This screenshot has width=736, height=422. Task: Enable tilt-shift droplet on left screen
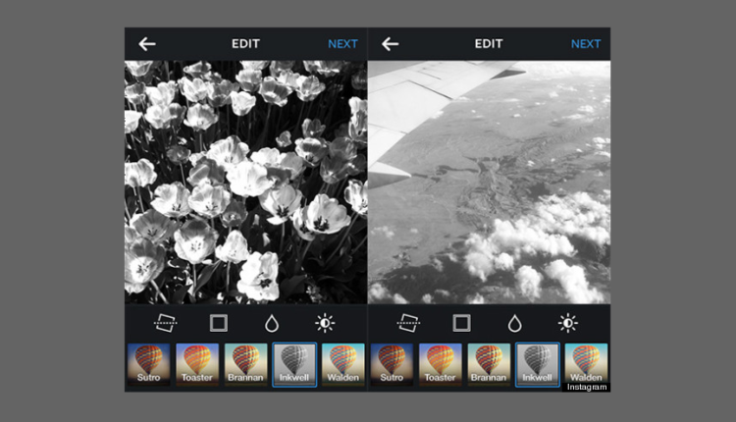pyautogui.click(x=272, y=324)
